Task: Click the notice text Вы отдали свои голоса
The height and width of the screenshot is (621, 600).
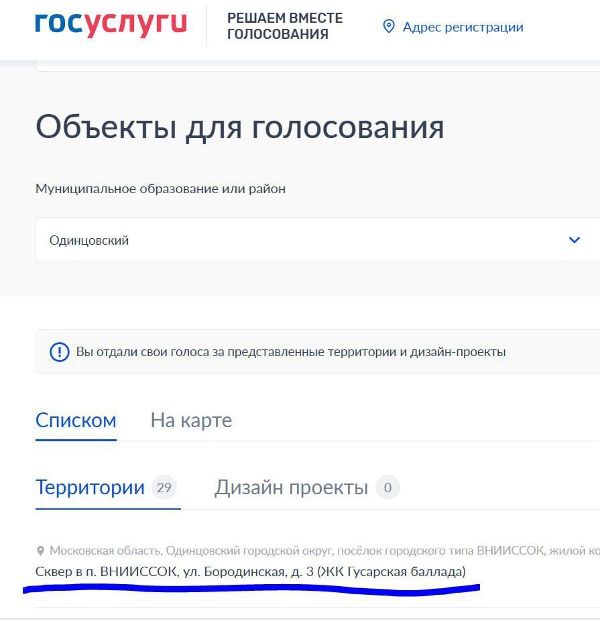Action: (x=290, y=351)
